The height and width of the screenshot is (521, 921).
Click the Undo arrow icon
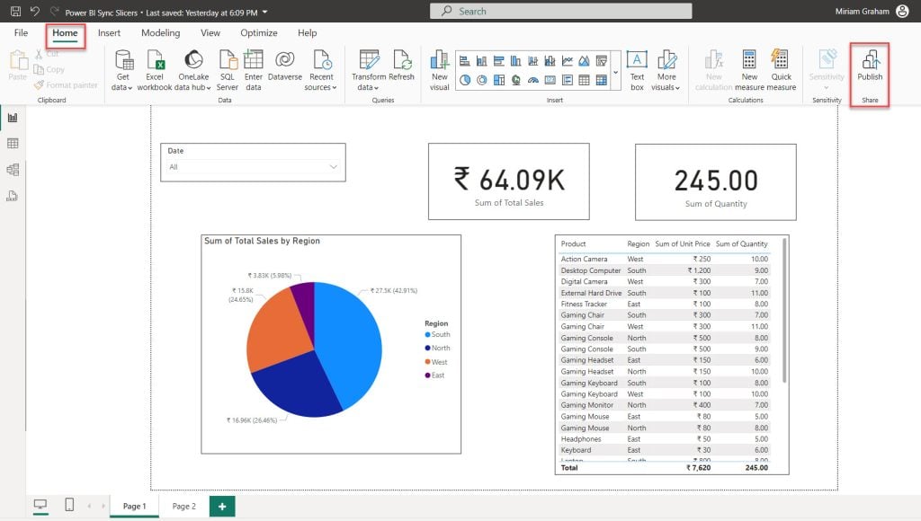pyautogui.click(x=35, y=11)
